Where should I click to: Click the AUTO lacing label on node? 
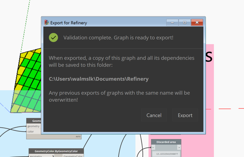(78, 136)
